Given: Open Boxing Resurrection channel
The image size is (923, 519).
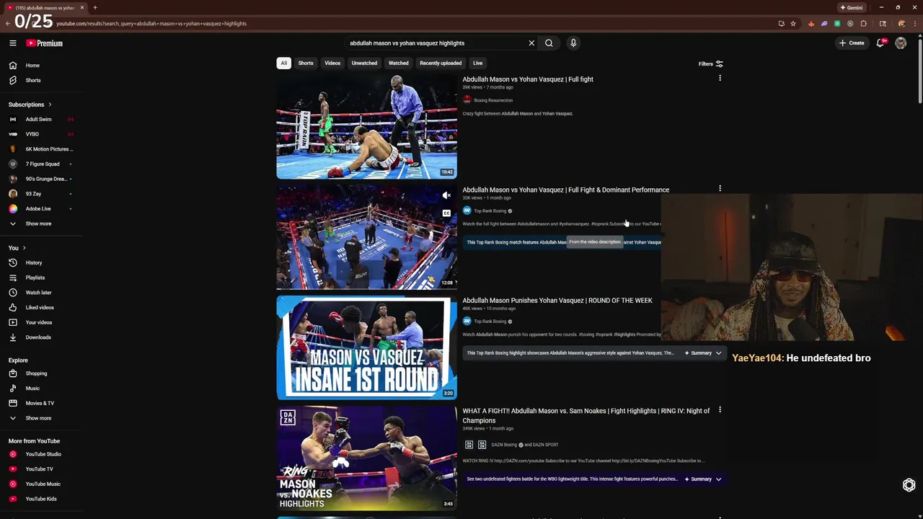Looking at the screenshot, I should 493,100.
